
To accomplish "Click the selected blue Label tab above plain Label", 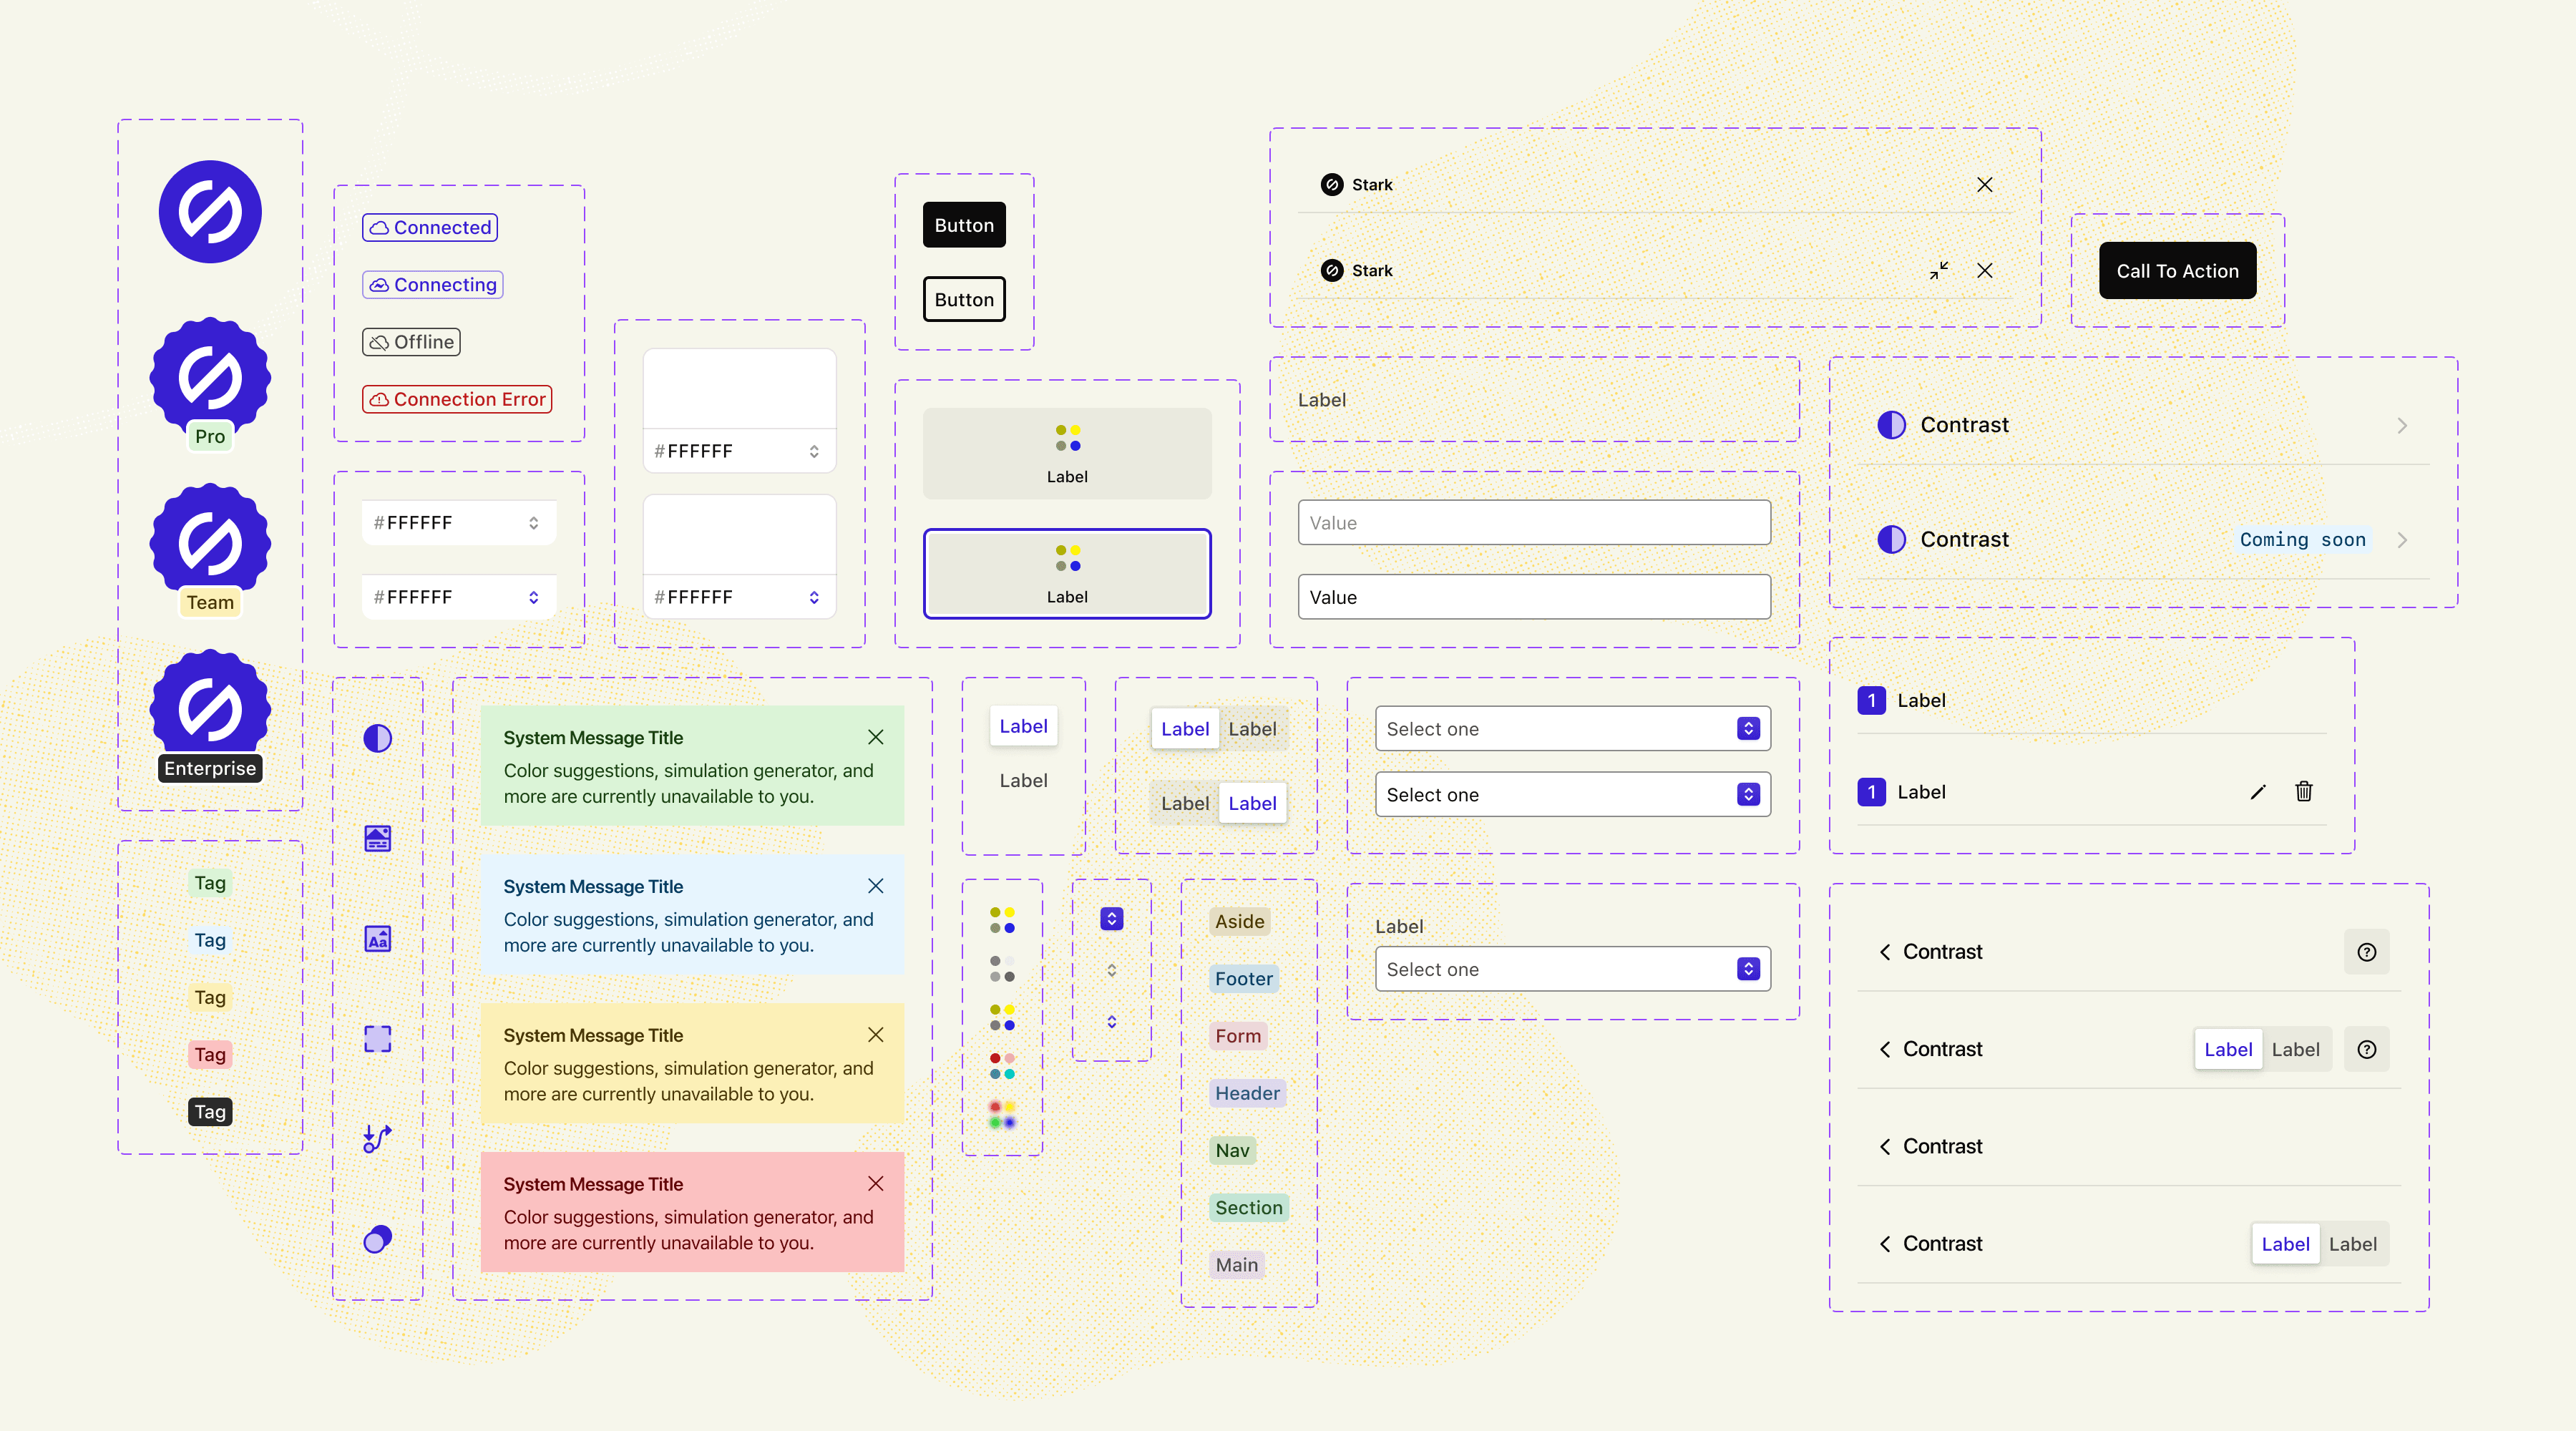I will tap(1023, 726).
